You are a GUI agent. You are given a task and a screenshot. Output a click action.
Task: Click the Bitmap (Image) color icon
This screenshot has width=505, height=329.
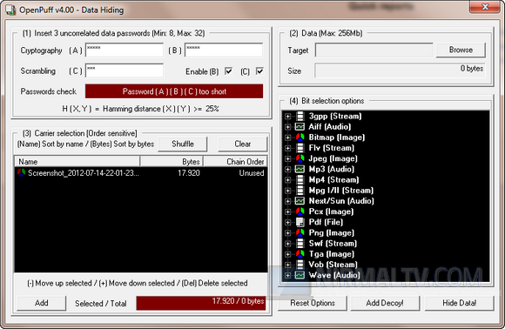coord(300,138)
